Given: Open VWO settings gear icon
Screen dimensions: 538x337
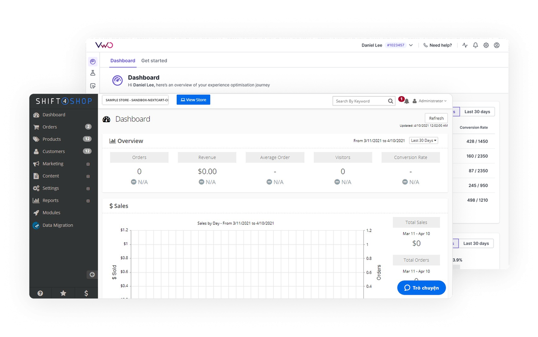Looking at the screenshot, I should click(486, 45).
